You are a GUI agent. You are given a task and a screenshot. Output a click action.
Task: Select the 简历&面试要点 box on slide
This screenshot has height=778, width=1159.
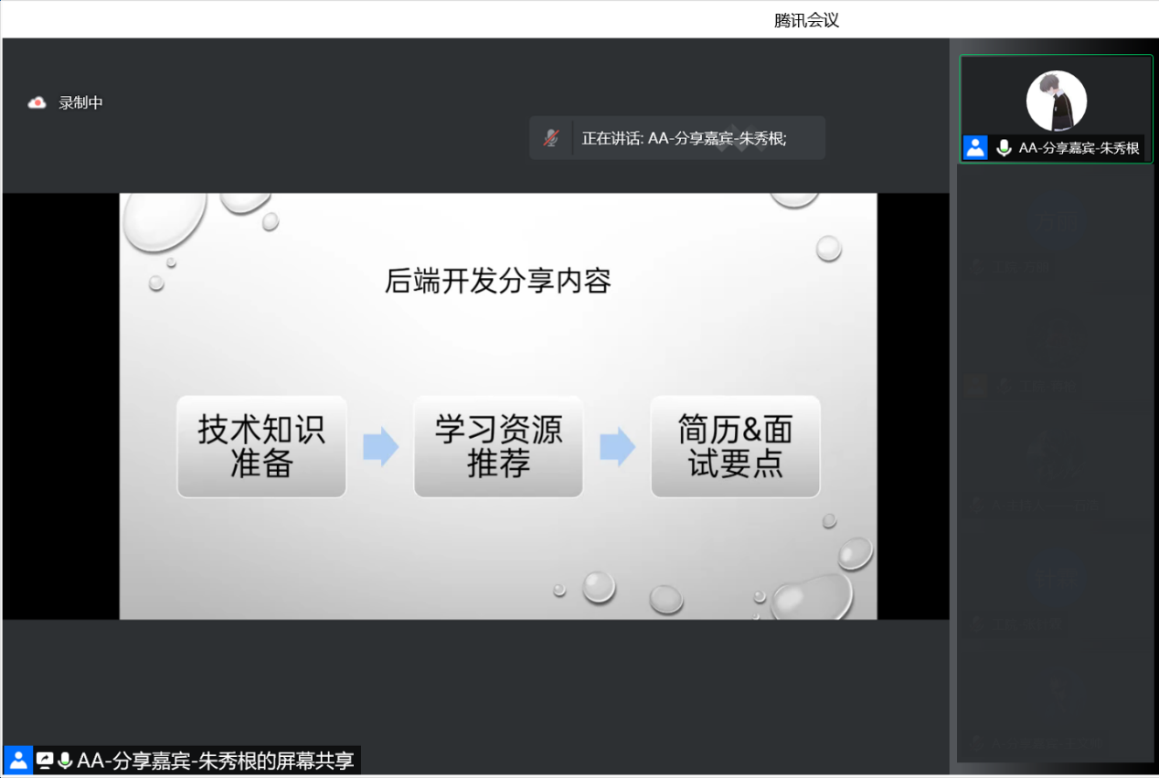coord(735,447)
